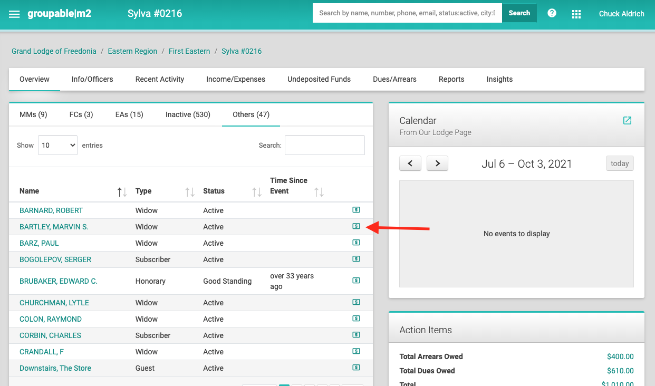Screen dimensions: 655x386
Task: Click the help question mark icon
Action: [552, 13]
